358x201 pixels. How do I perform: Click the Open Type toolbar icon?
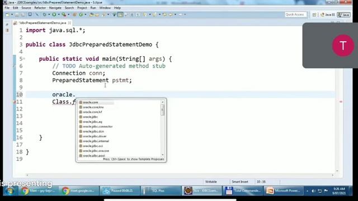click(x=91, y=15)
